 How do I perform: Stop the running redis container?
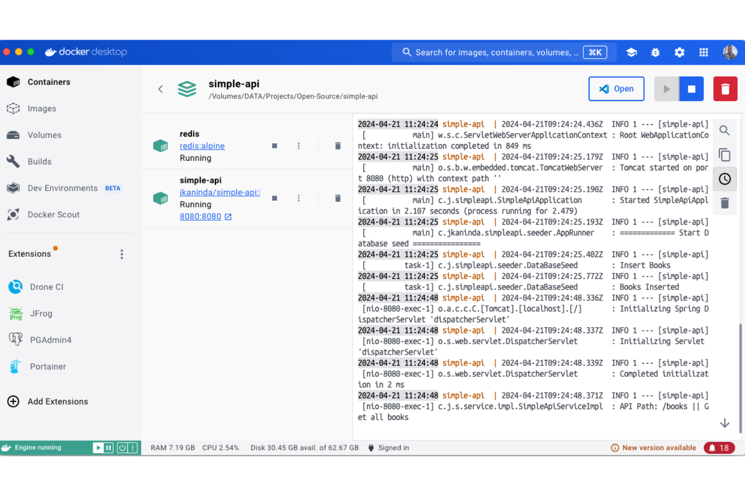pyautogui.click(x=274, y=146)
